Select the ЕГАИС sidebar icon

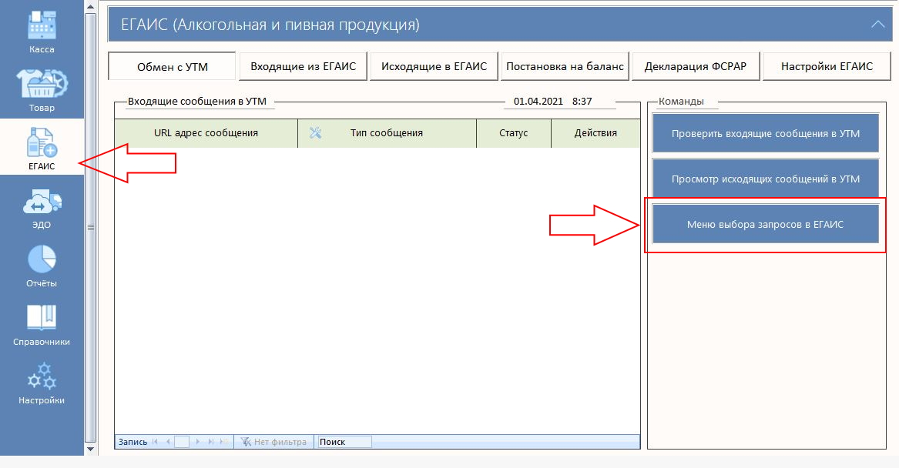[x=41, y=148]
